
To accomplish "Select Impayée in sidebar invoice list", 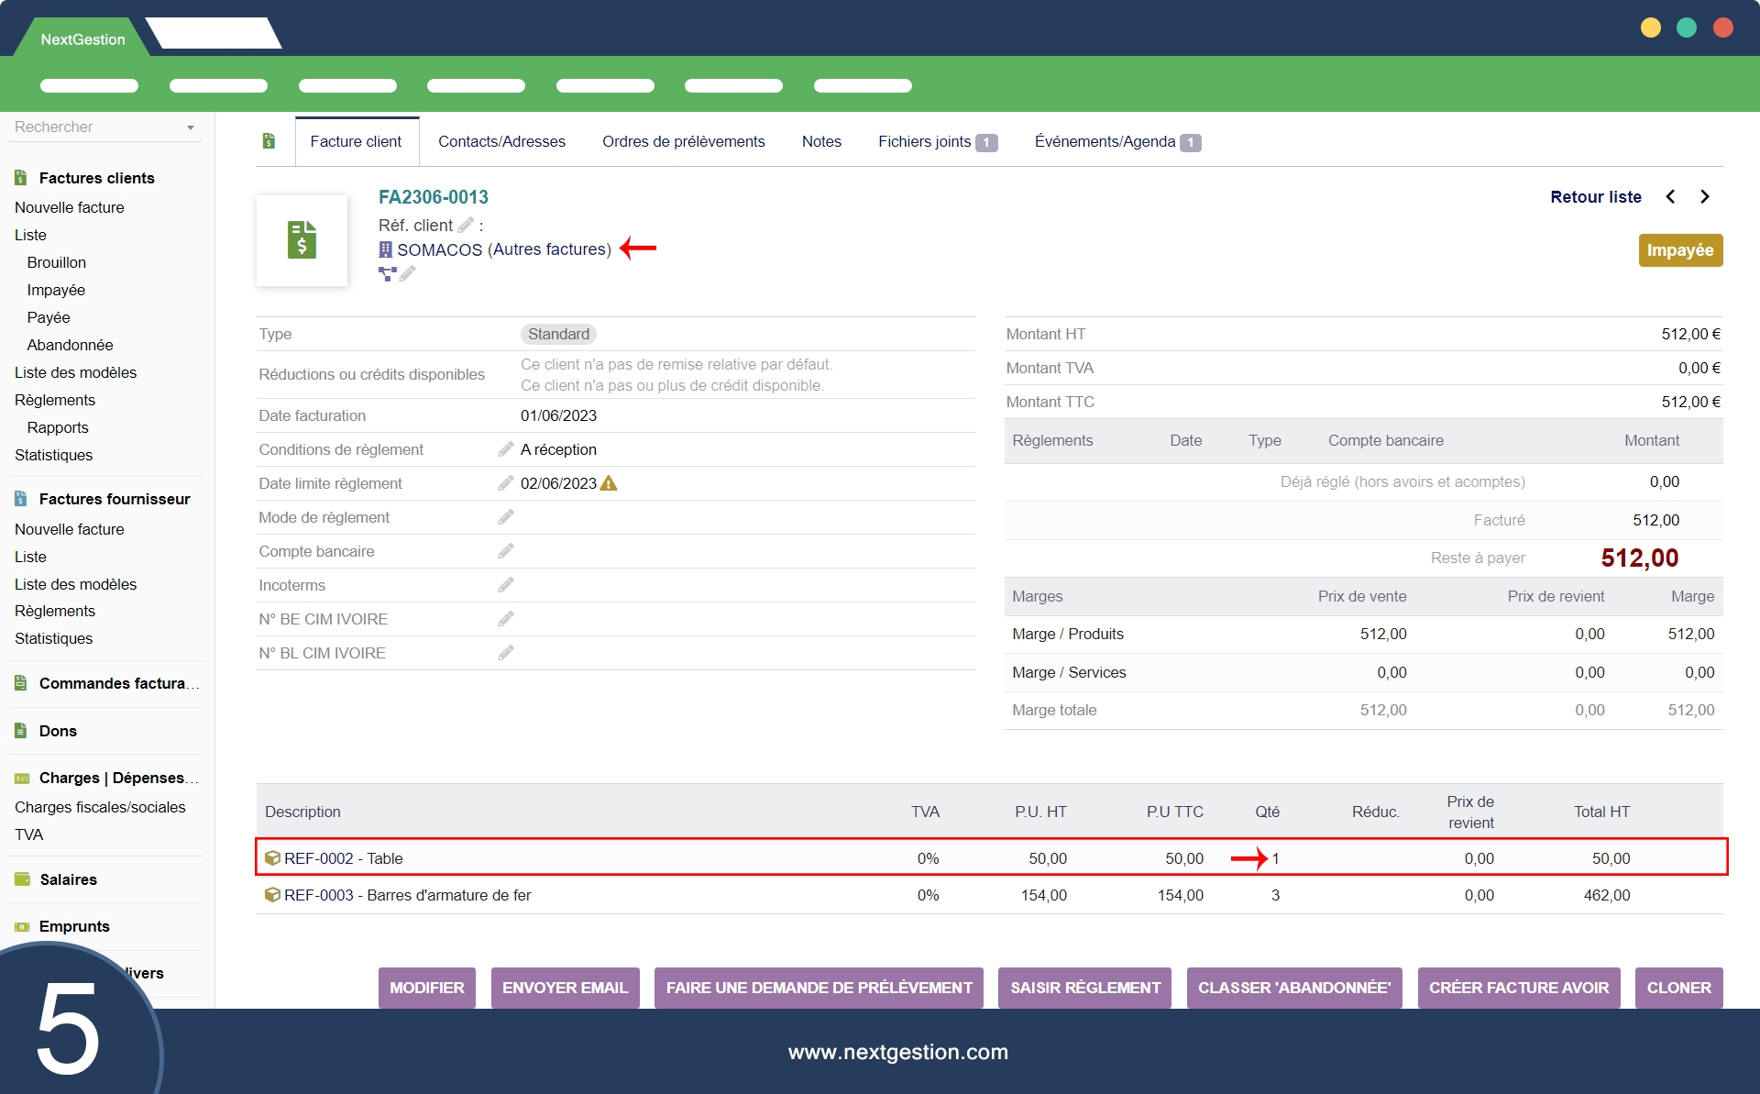I will pos(56,290).
